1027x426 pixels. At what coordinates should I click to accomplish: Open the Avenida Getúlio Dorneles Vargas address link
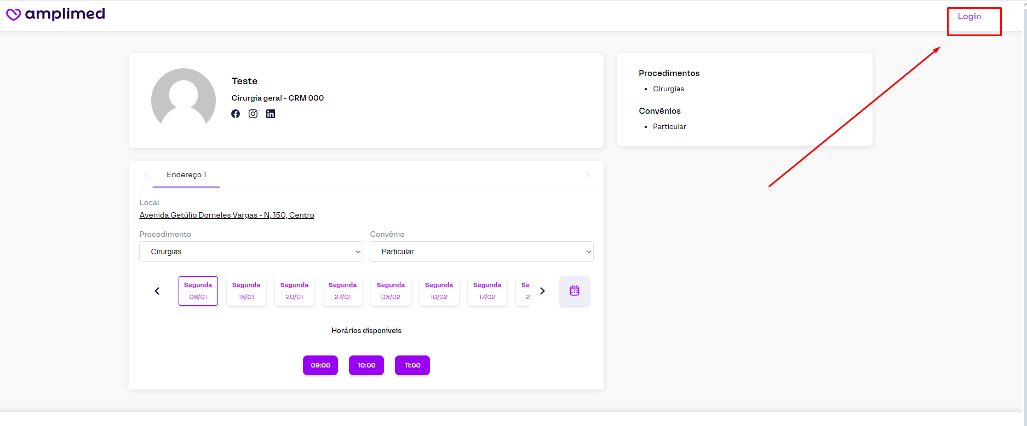tap(227, 215)
